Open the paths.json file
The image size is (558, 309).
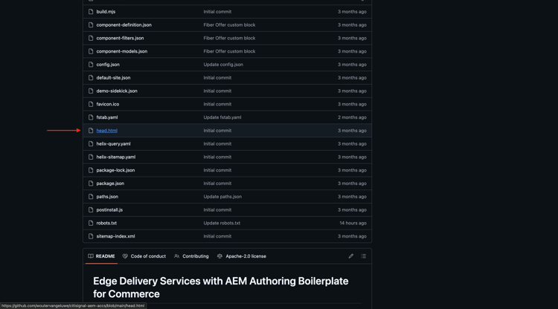[x=107, y=197]
